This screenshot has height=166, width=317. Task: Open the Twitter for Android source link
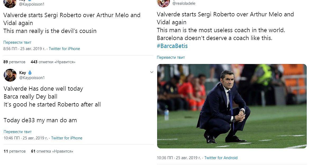[221, 158]
